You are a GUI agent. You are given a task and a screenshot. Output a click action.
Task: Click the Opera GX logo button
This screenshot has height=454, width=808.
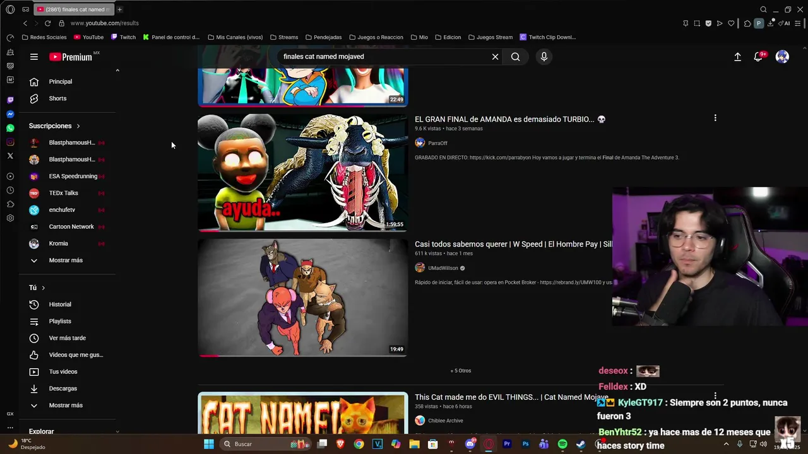pyautogui.click(x=10, y=9)
